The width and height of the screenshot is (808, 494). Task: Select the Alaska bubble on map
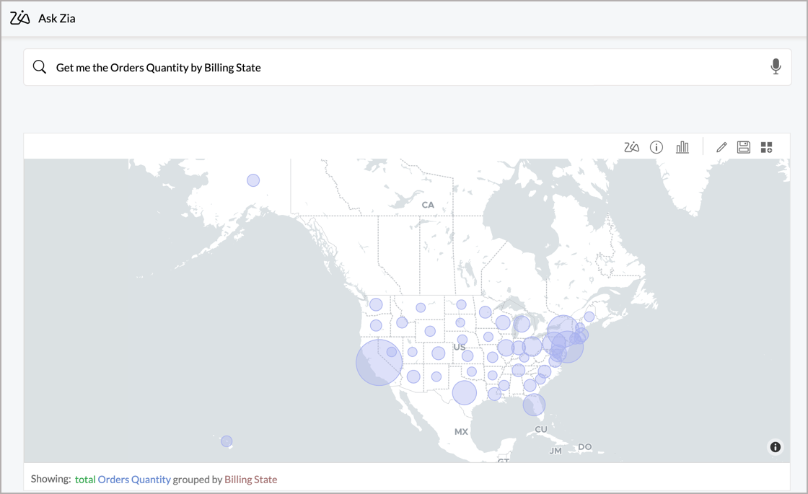click(x=253, y=180)
